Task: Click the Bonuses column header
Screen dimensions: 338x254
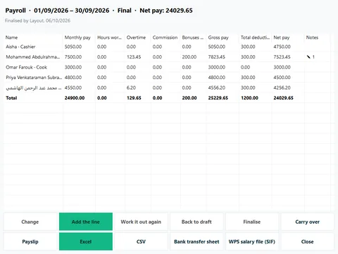Action: (x=193, y=37)
